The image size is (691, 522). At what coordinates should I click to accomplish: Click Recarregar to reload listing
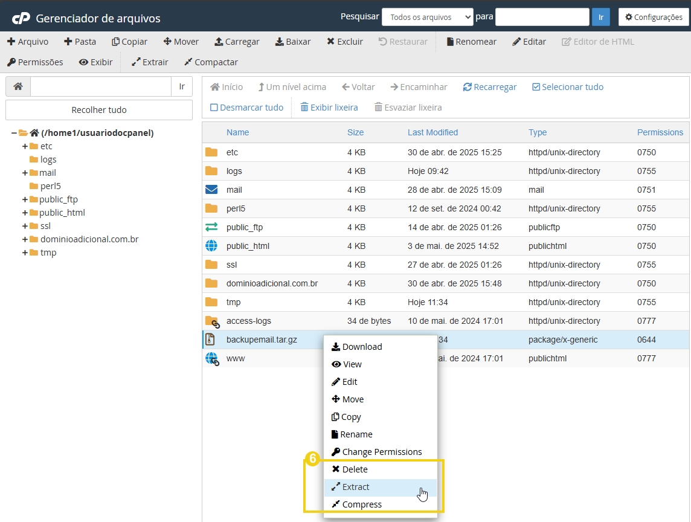(x=490, y=87)
